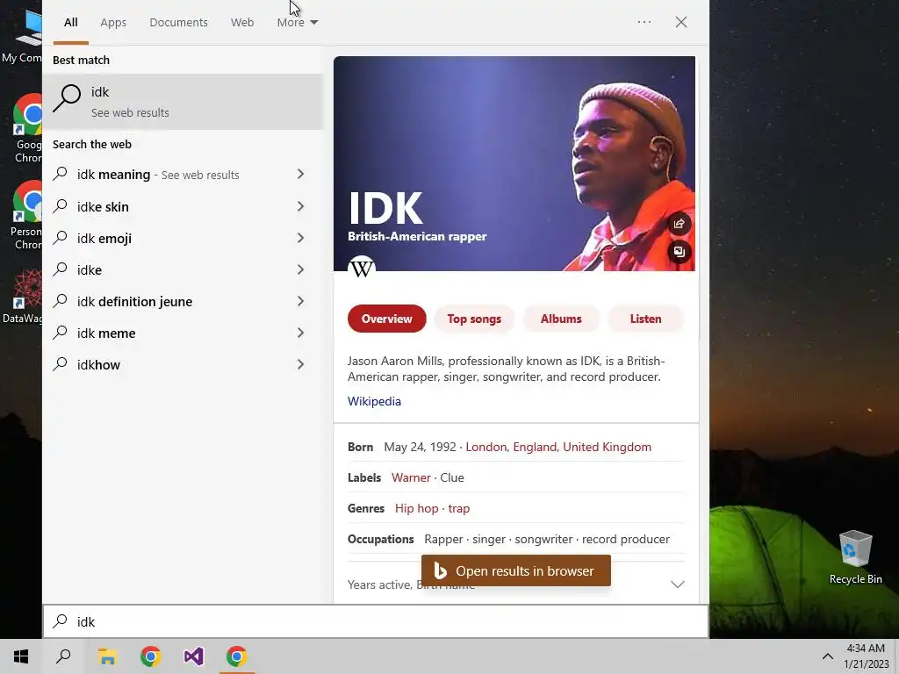Click Open results in browser button
Screen dimensions: 899x674
(x=516, y=570)
